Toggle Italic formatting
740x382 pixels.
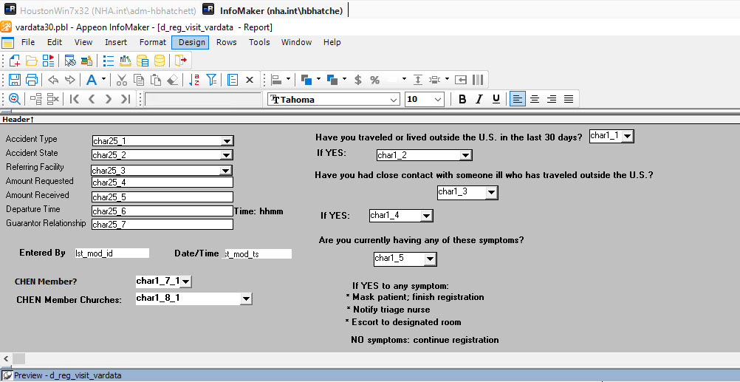point(479,99)
